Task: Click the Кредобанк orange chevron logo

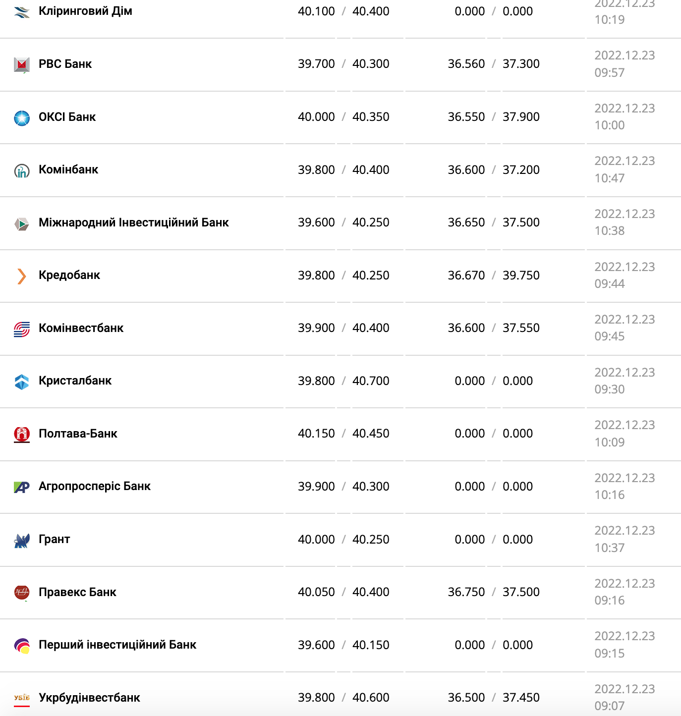Action: 22,276
